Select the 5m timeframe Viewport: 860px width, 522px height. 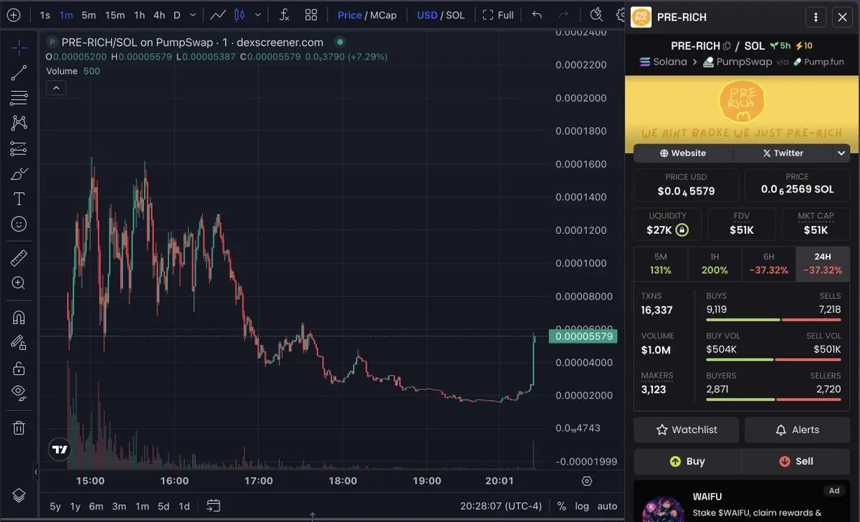88,14
